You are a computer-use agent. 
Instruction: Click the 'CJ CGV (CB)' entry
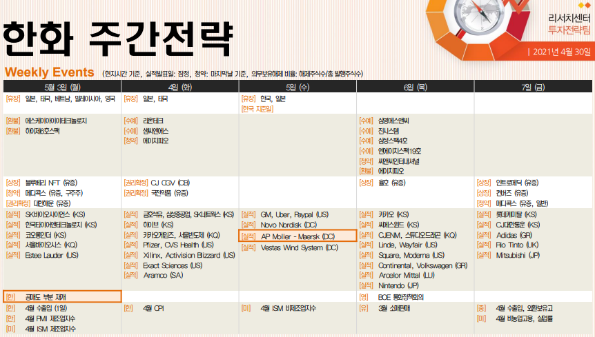(x=170, y=183)
